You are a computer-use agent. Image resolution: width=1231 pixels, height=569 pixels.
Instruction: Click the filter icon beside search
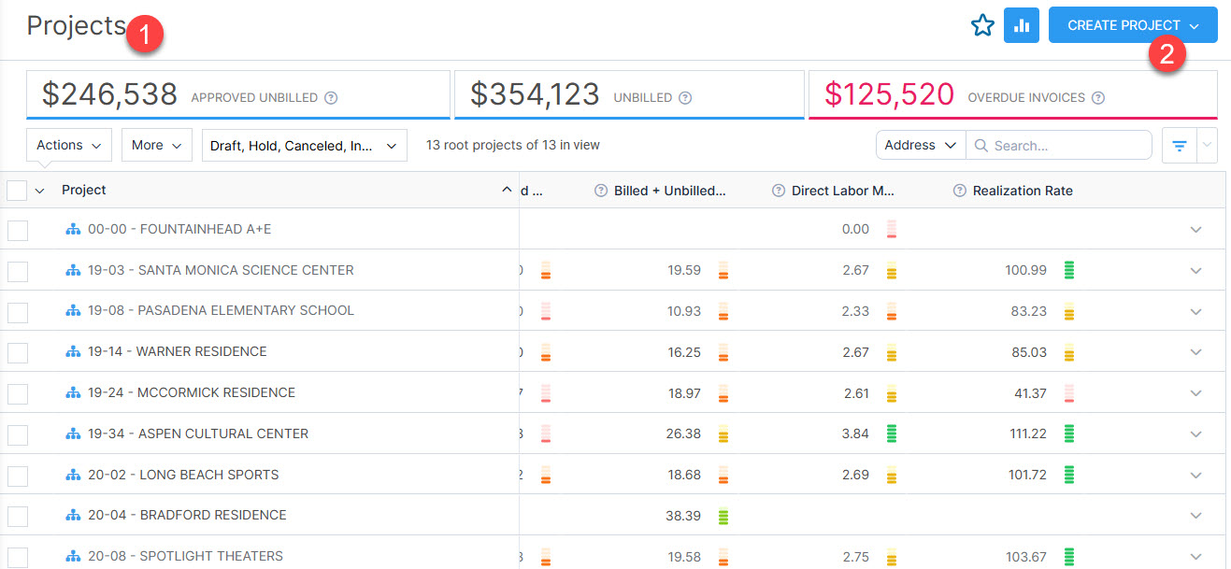coord(1180,146)
